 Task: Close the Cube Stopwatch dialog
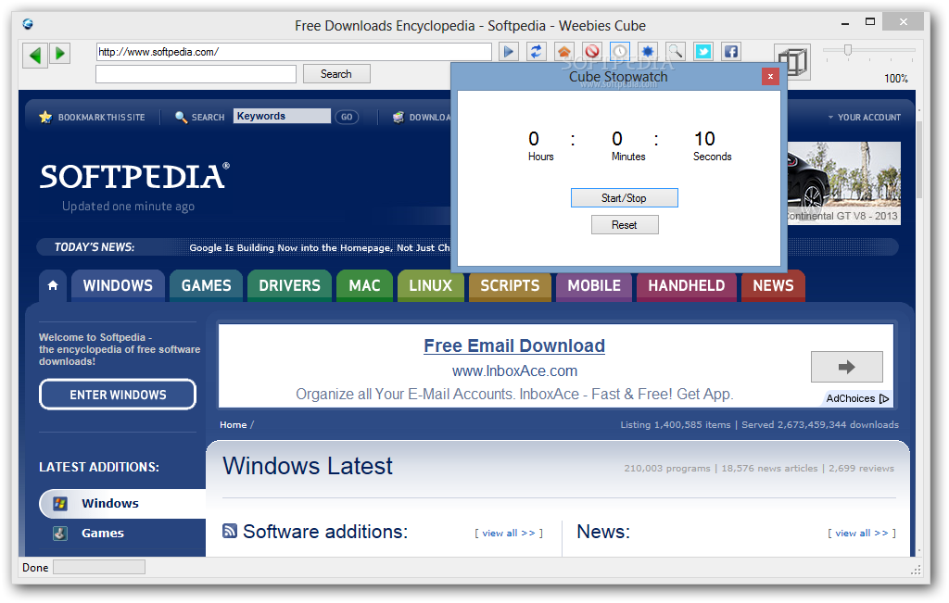770,76
